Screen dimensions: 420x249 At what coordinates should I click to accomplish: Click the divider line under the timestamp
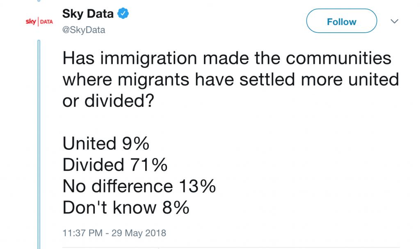click(231, 248)
